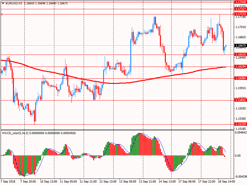This screenshot has height=185, width=247.
Task: Select the 1.15692 price level label
Action: click(241, 100)
